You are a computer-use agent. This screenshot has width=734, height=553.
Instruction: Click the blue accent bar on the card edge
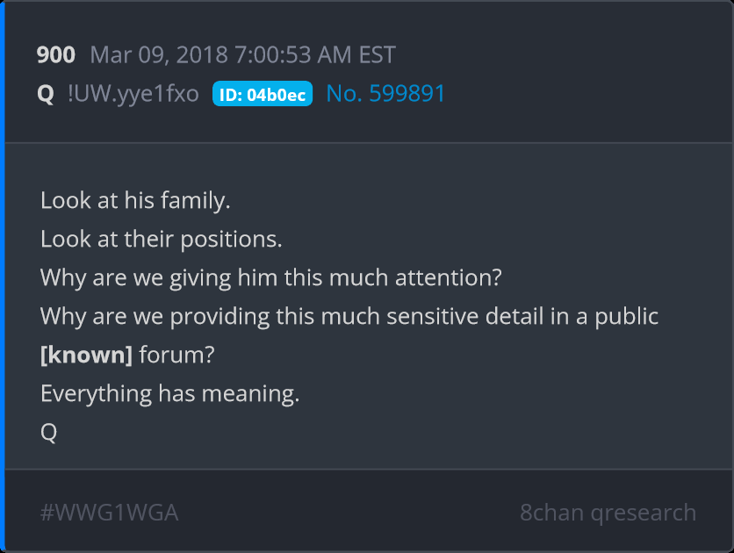point(3,276)
